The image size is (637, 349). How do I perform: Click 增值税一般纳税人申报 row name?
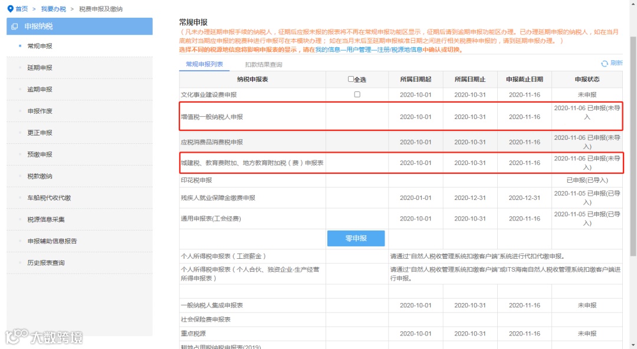tap(212, 117)
